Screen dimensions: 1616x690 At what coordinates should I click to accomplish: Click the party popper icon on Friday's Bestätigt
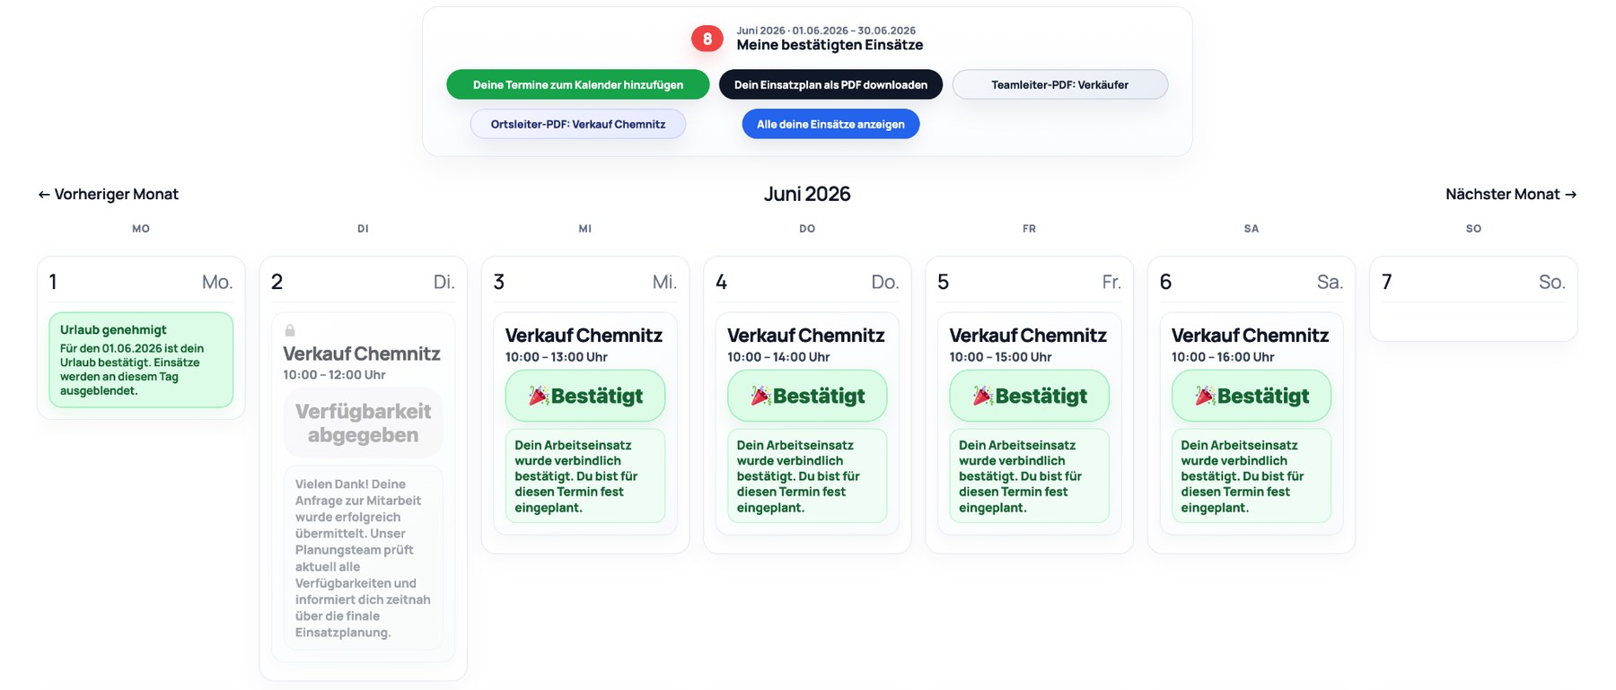pyautogui.click(x=983, y=396)
